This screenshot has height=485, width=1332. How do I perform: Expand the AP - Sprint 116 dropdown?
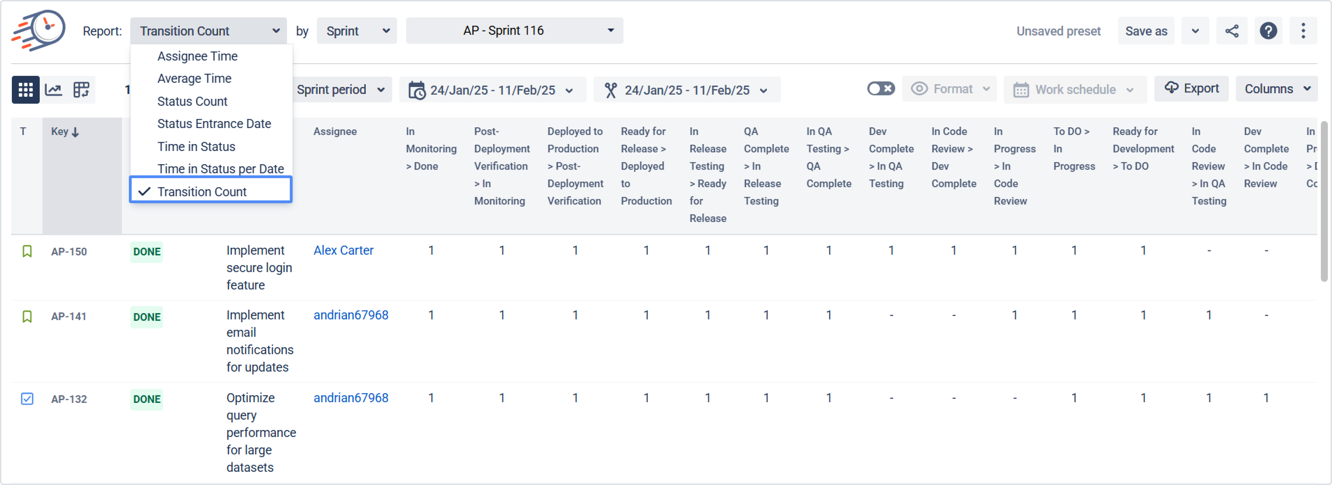[x=514, y=31]
